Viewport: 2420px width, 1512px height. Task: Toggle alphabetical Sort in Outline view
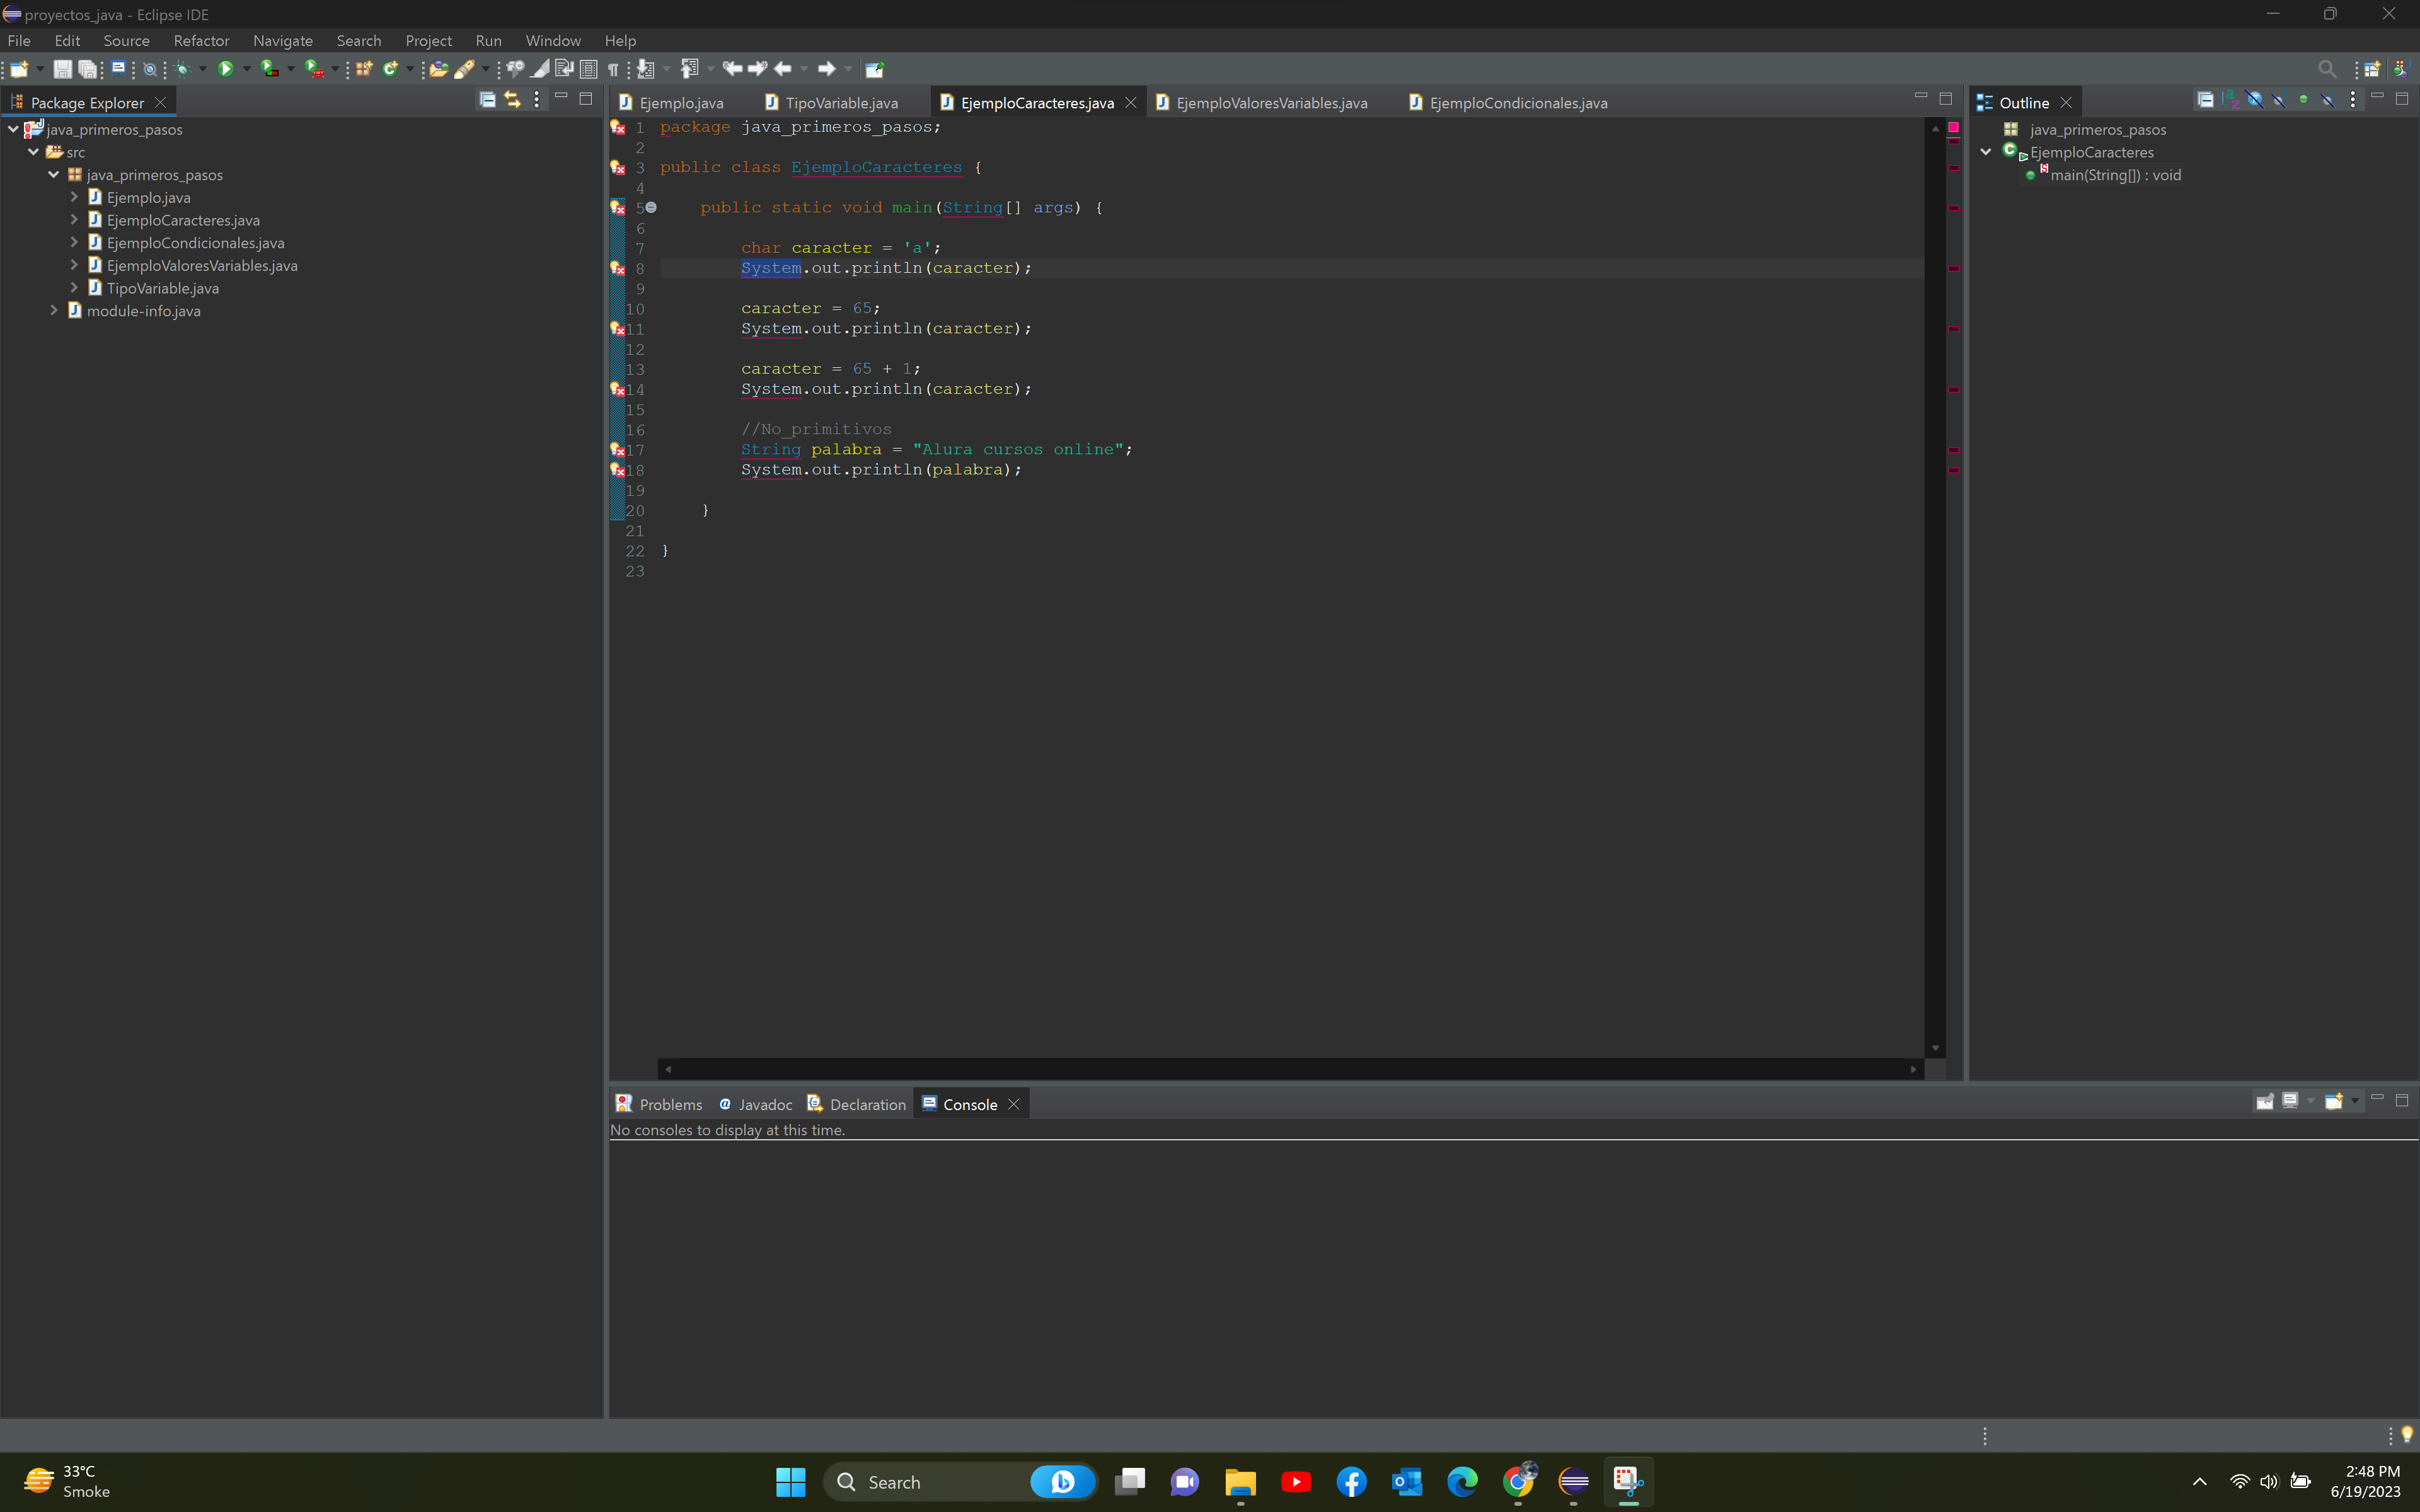2230,99
